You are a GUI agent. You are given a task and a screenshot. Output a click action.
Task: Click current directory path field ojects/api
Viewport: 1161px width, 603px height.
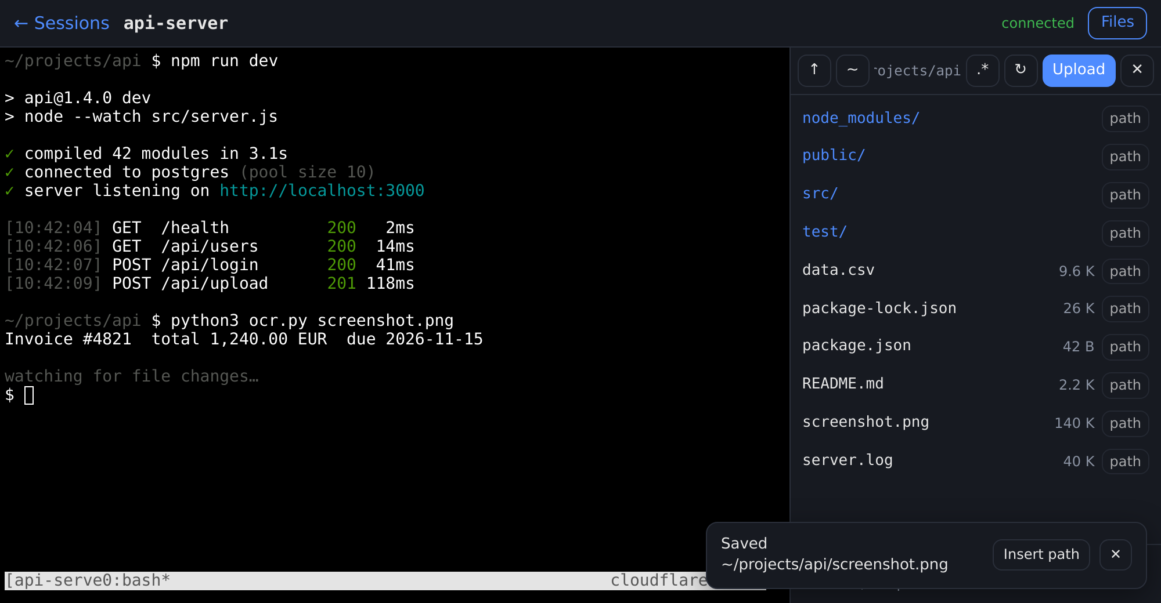[x=917, y=71]
